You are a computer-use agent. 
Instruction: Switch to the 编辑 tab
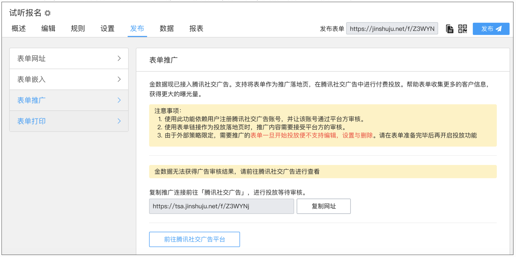[x=48, y=28]
